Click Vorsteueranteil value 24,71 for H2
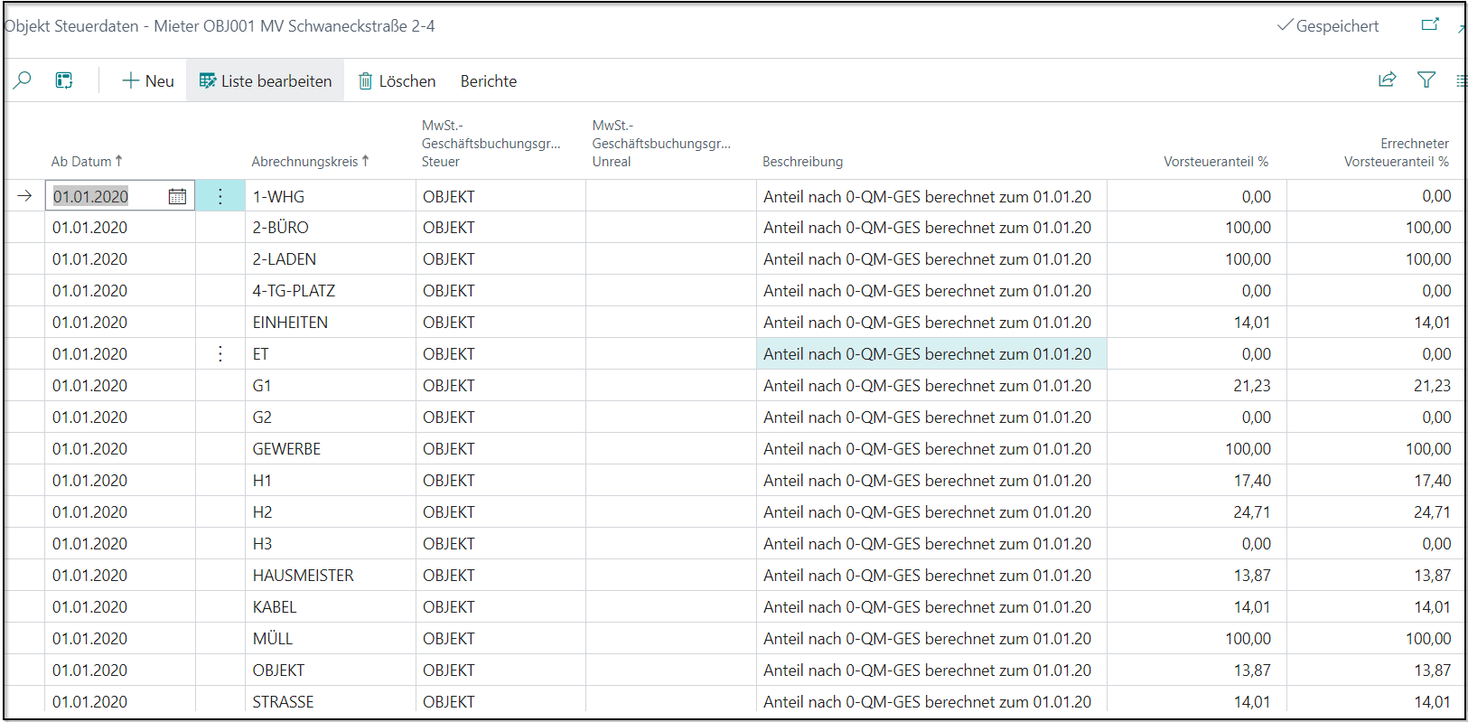1468x722 pixels. [1251, 512]
